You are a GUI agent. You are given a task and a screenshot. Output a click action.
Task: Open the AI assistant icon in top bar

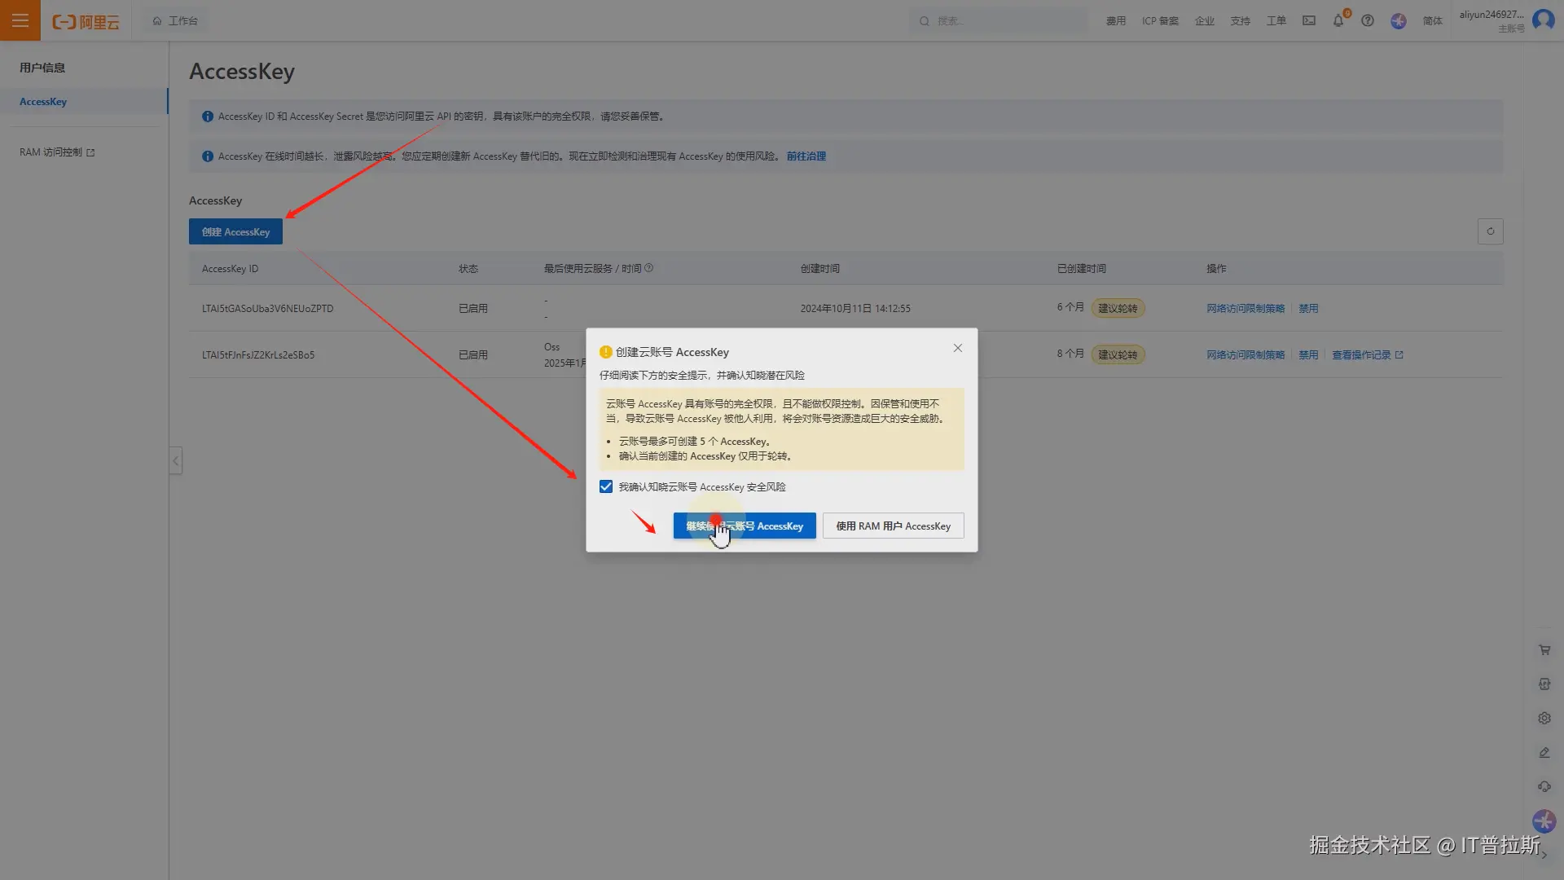coord(1399,21)
